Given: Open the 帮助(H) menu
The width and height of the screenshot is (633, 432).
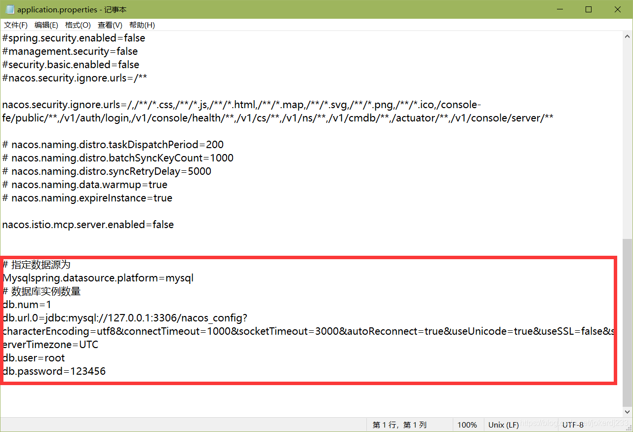Looking at the screenshot, I should [142, 25].
